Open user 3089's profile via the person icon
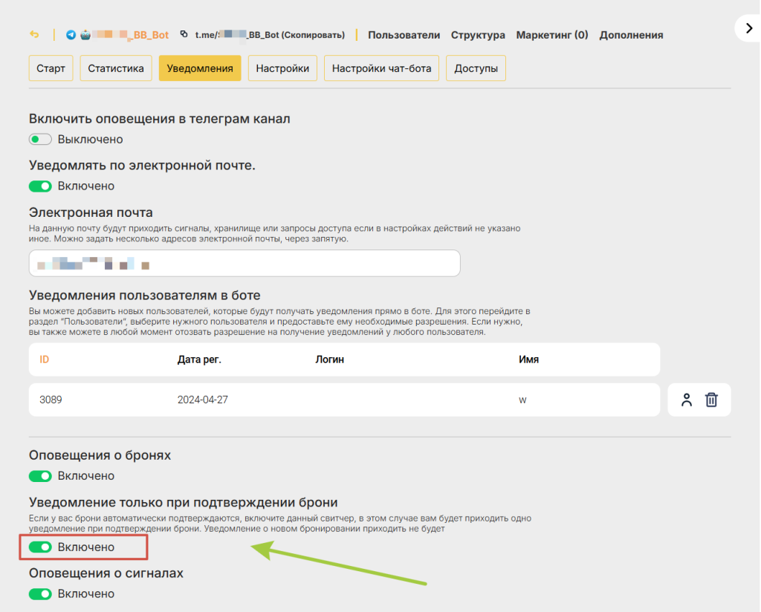 click(686, 400)
